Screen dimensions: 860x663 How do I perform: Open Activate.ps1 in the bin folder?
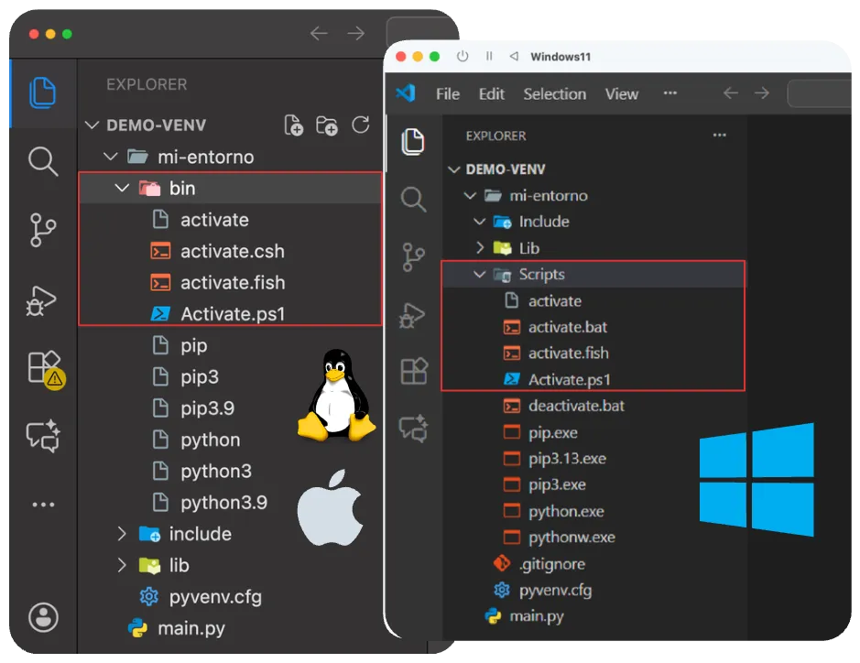pyautogui.click(x=233, y=314)
